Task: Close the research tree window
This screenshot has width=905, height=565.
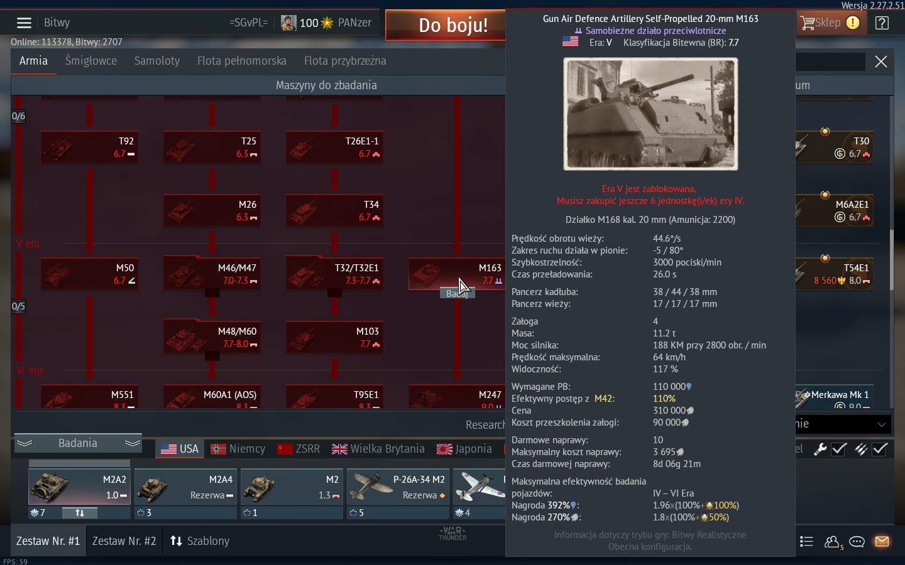Action: pyautogui.click(x=881, y=61)
